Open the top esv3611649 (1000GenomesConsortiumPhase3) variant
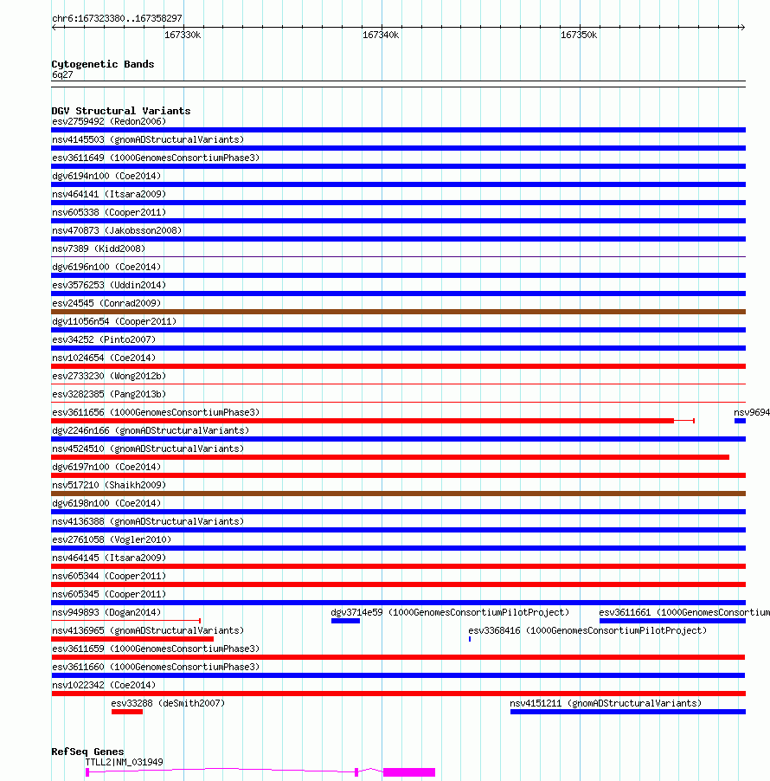This screenshot has width=770, height=781. [x=156, y=158]
